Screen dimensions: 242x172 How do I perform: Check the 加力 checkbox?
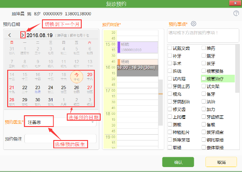[x=204, y=109]
